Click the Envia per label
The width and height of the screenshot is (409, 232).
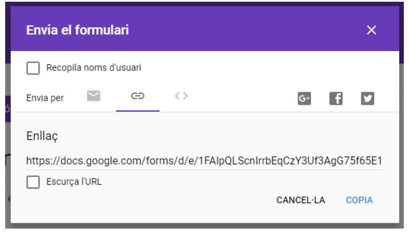coord(45,98)
